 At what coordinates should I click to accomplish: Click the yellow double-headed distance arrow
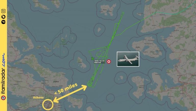click(70, 94)
